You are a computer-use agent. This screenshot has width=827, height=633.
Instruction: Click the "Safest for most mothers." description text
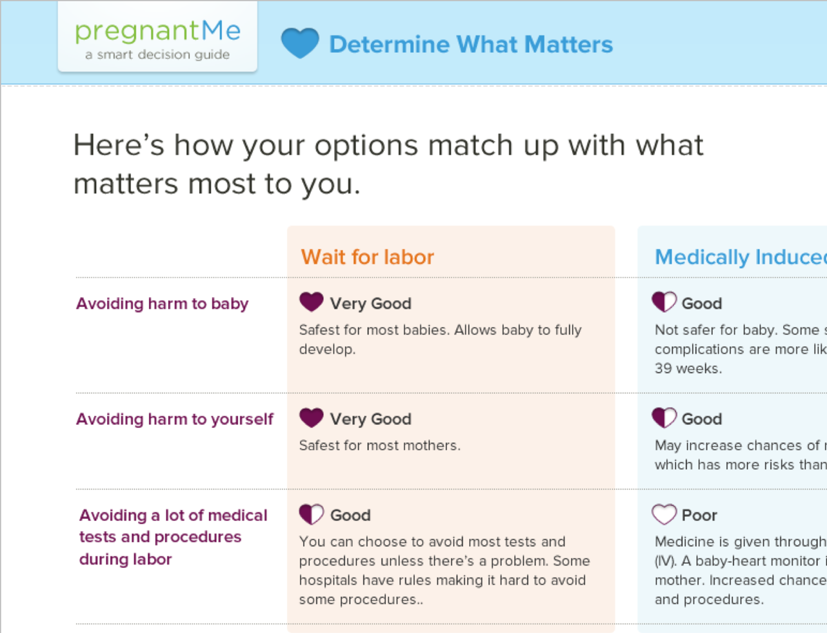point(379,445)
